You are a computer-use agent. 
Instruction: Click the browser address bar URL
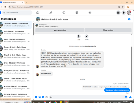pos(28,7)
